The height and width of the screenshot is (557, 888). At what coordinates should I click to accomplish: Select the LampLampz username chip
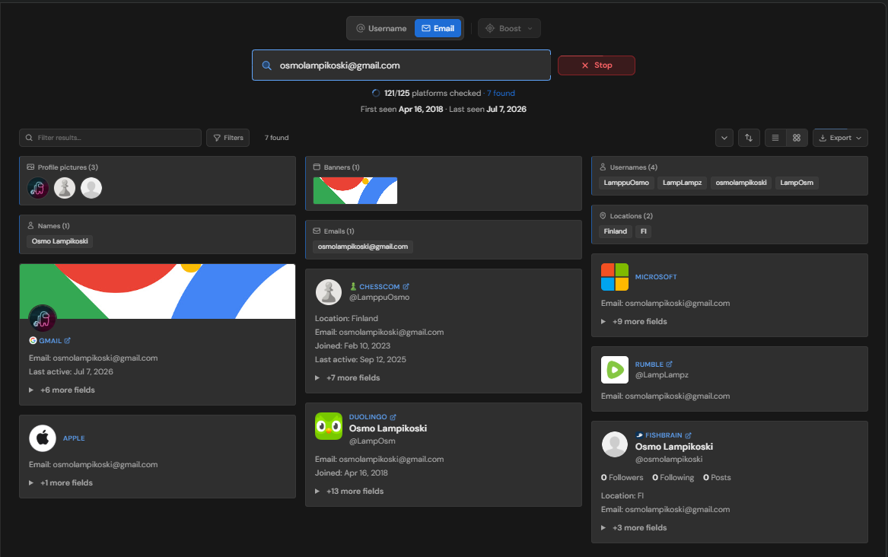pos(682,183)
